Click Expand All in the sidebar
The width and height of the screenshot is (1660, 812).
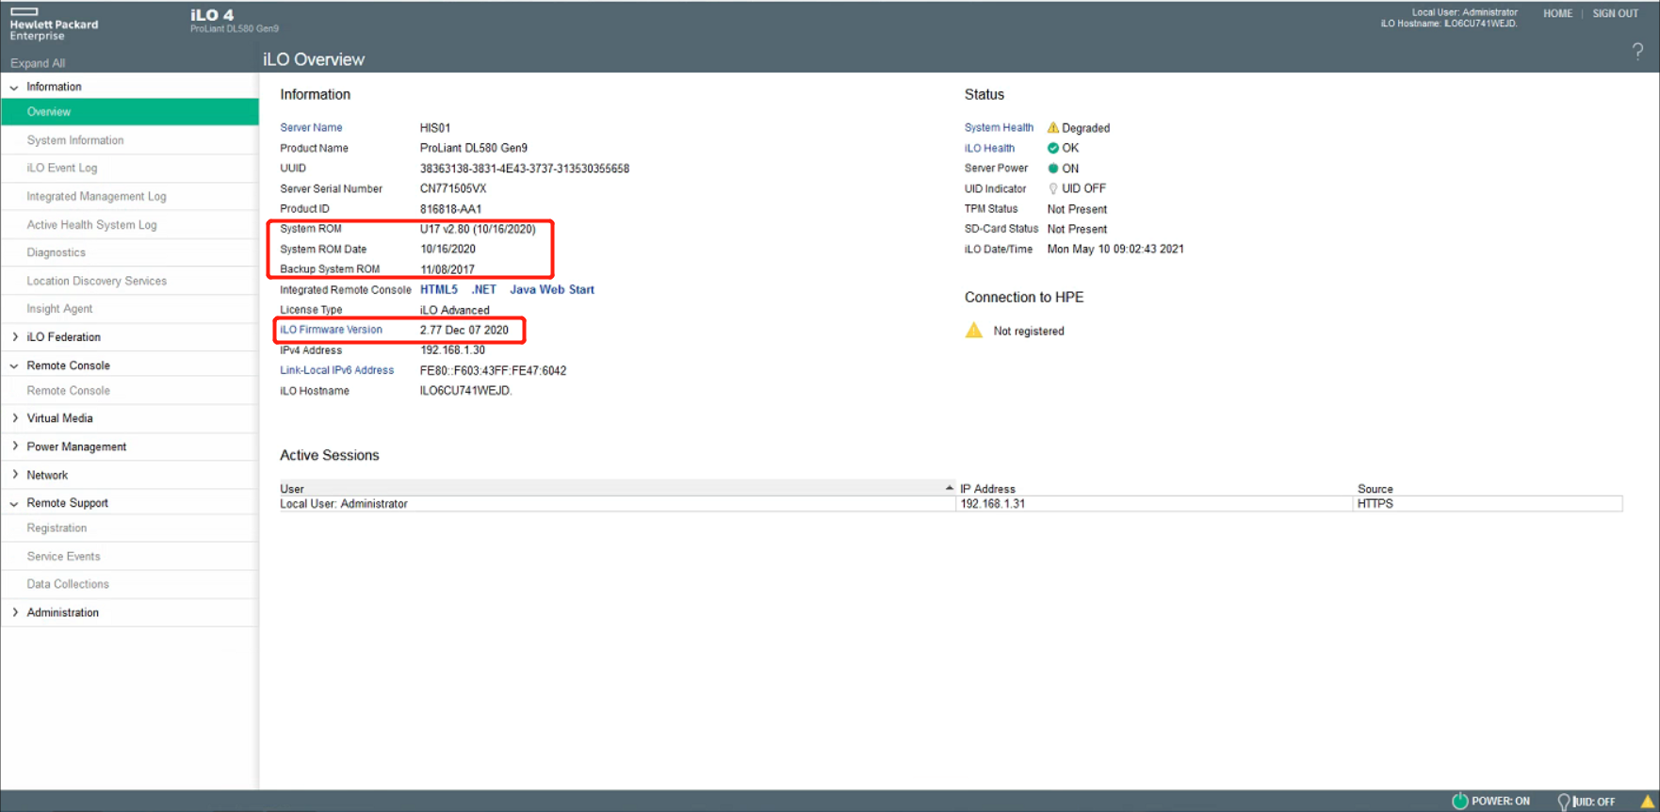click(x=38, y=63)
